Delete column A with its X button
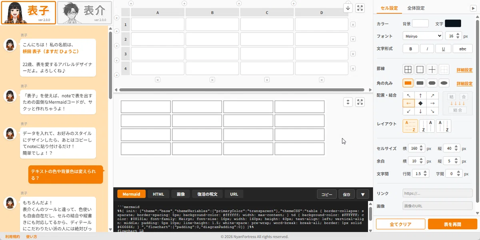This screenshot has width=480, height=240. pyautogui.click(x=158, y=80)
